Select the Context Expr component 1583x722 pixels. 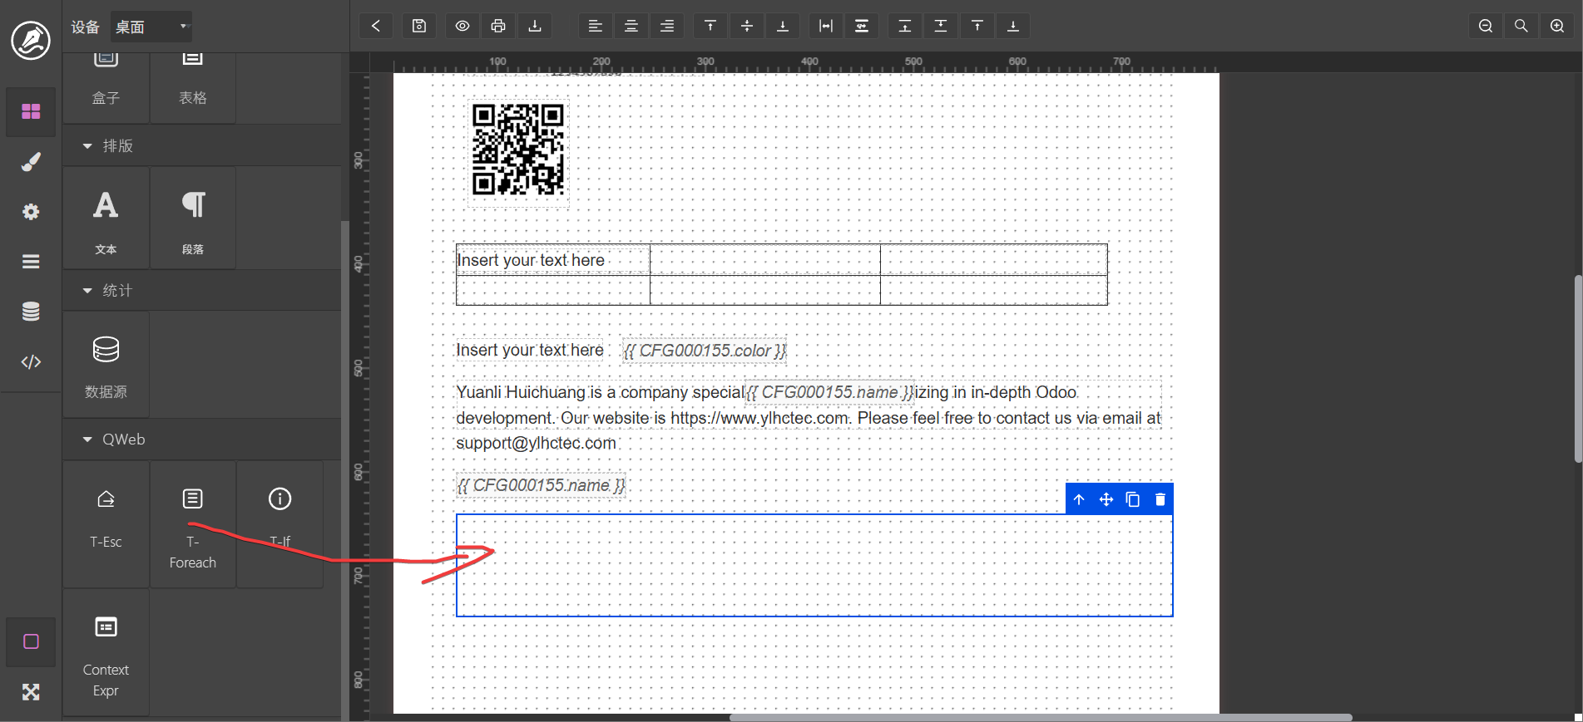pyautogui.click(x=106, y=652)
